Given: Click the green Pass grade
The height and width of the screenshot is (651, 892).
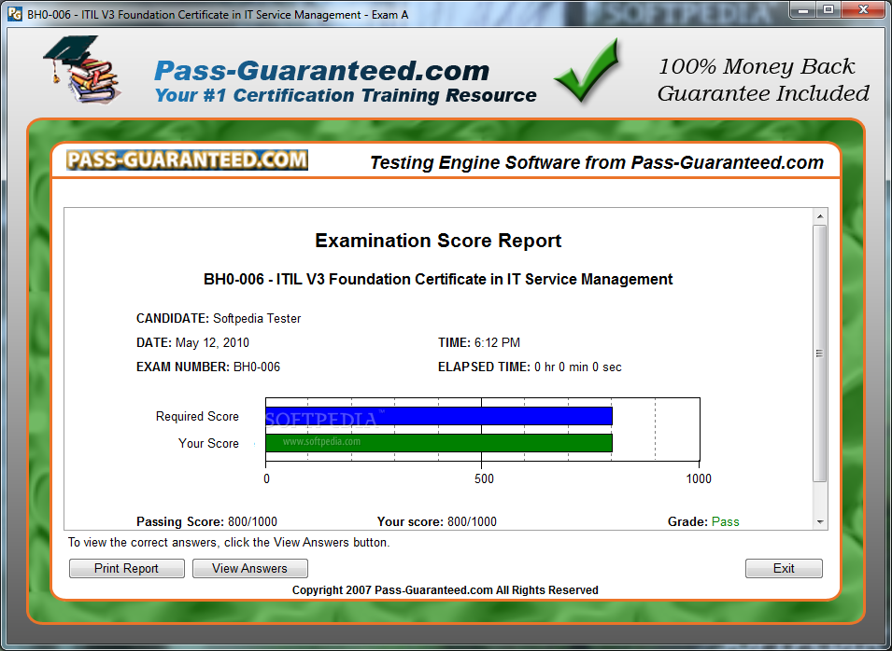Looking at the screenshot, I should 726,522.
